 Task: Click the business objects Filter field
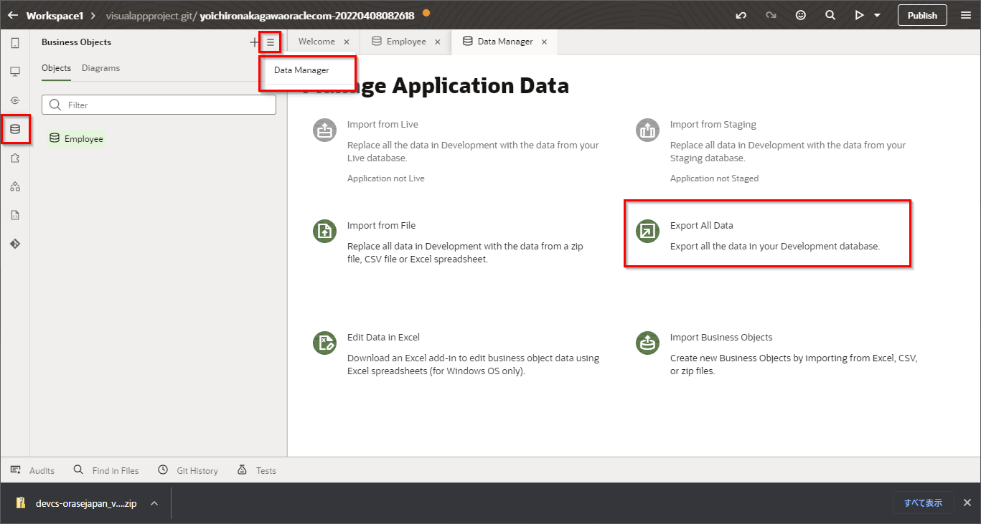click(169, 105)
